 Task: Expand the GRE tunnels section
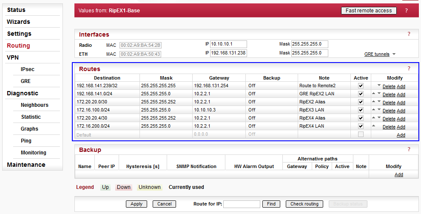pyautogui.click(x=380, y=54)
